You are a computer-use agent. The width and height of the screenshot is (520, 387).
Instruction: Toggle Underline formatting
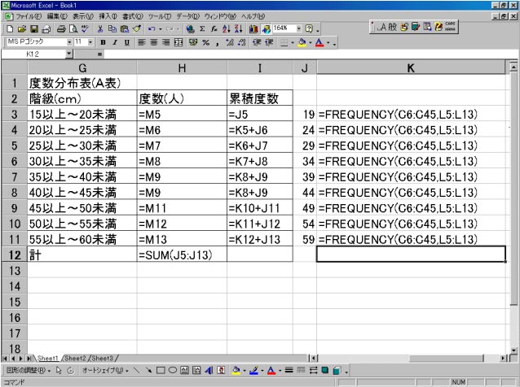point(125,41)
